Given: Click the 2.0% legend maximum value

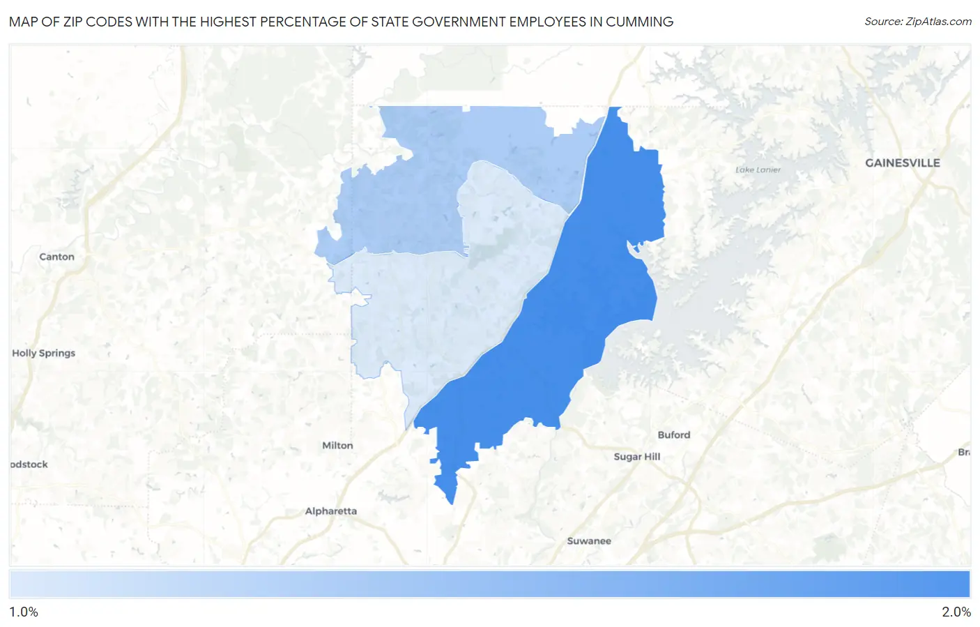Looking at the screenshot, I should (x=956, y=612).
